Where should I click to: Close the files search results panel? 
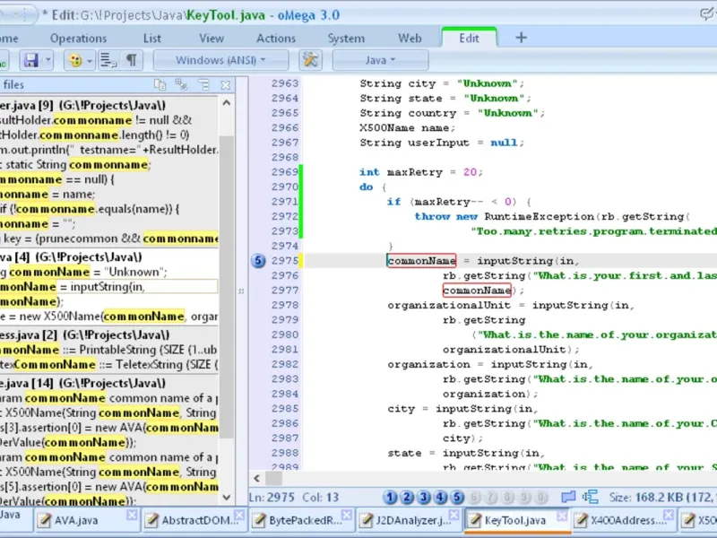point(226,84)
